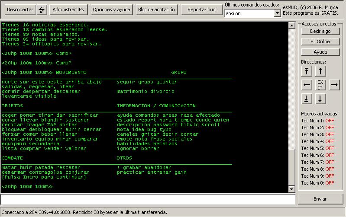Open the Opciones y ayuda menu button

(112, 10)
